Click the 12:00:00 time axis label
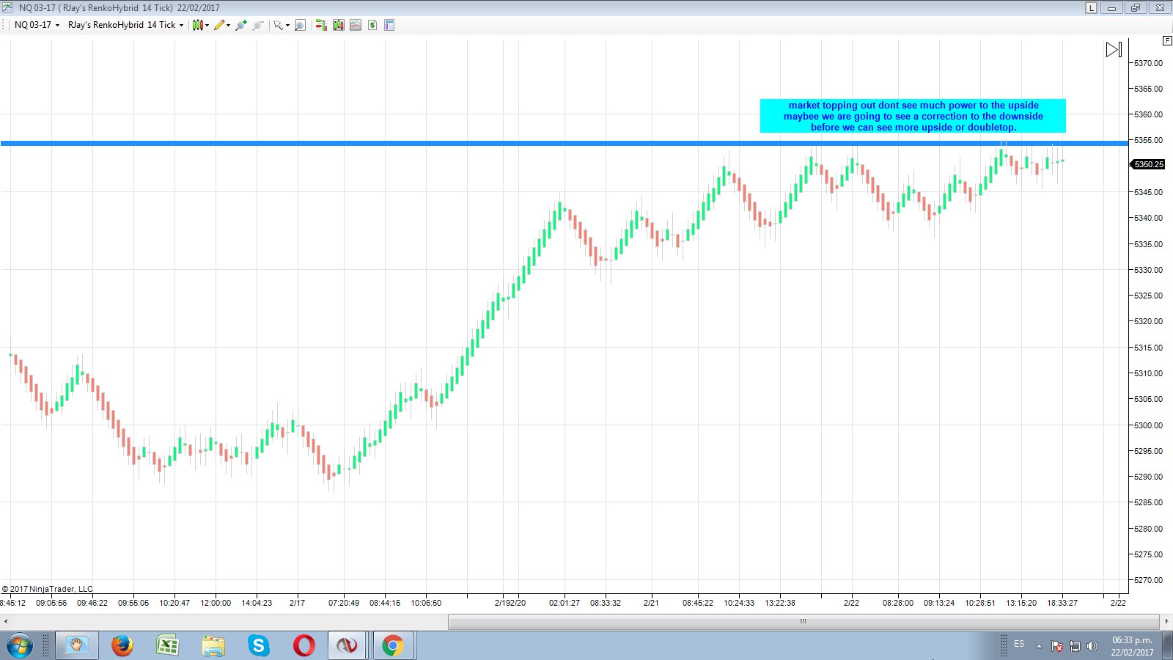The image size is (1173, 660). pyautogui.click(x=216, y=603)
